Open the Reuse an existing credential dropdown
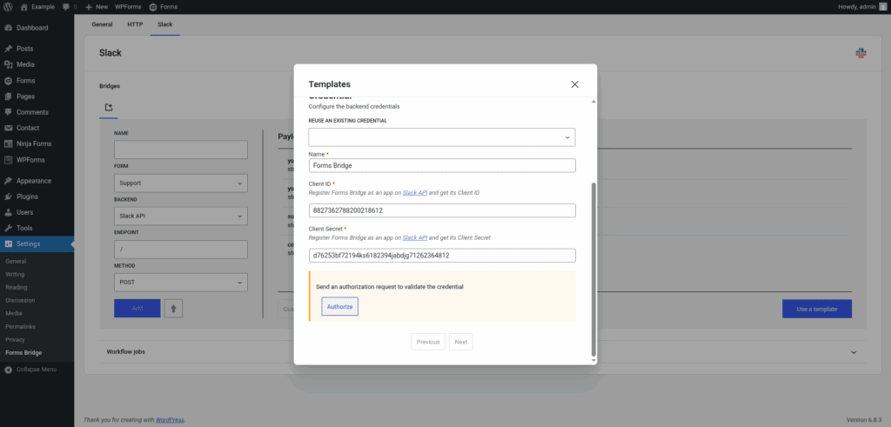 tap(442, 137)
